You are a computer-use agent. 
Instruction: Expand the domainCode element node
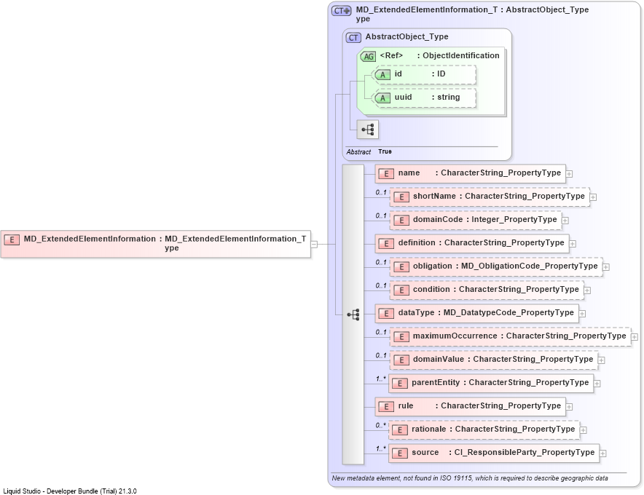tap(565, 221)
